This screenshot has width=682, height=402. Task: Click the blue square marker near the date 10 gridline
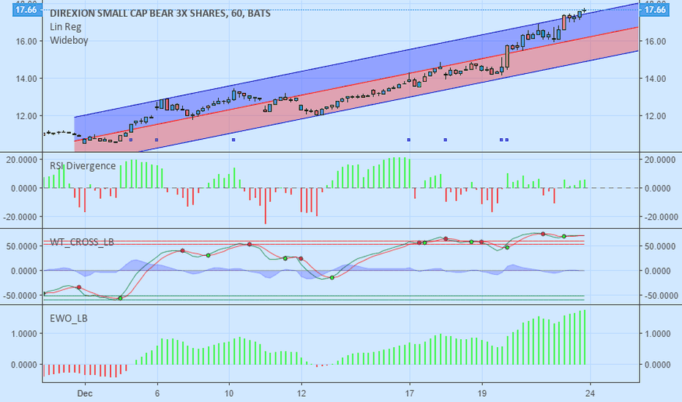click(233, 140)
